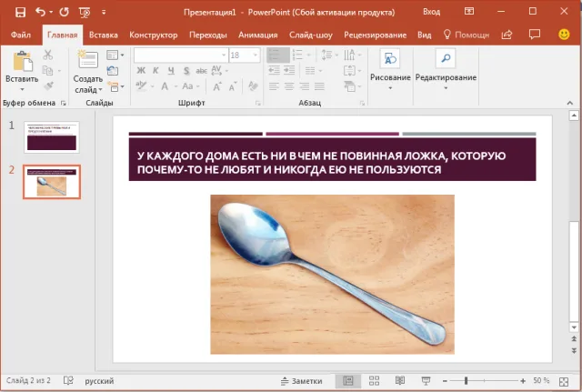
Task: Open the slide Layout dropdown
Action: 115,55
